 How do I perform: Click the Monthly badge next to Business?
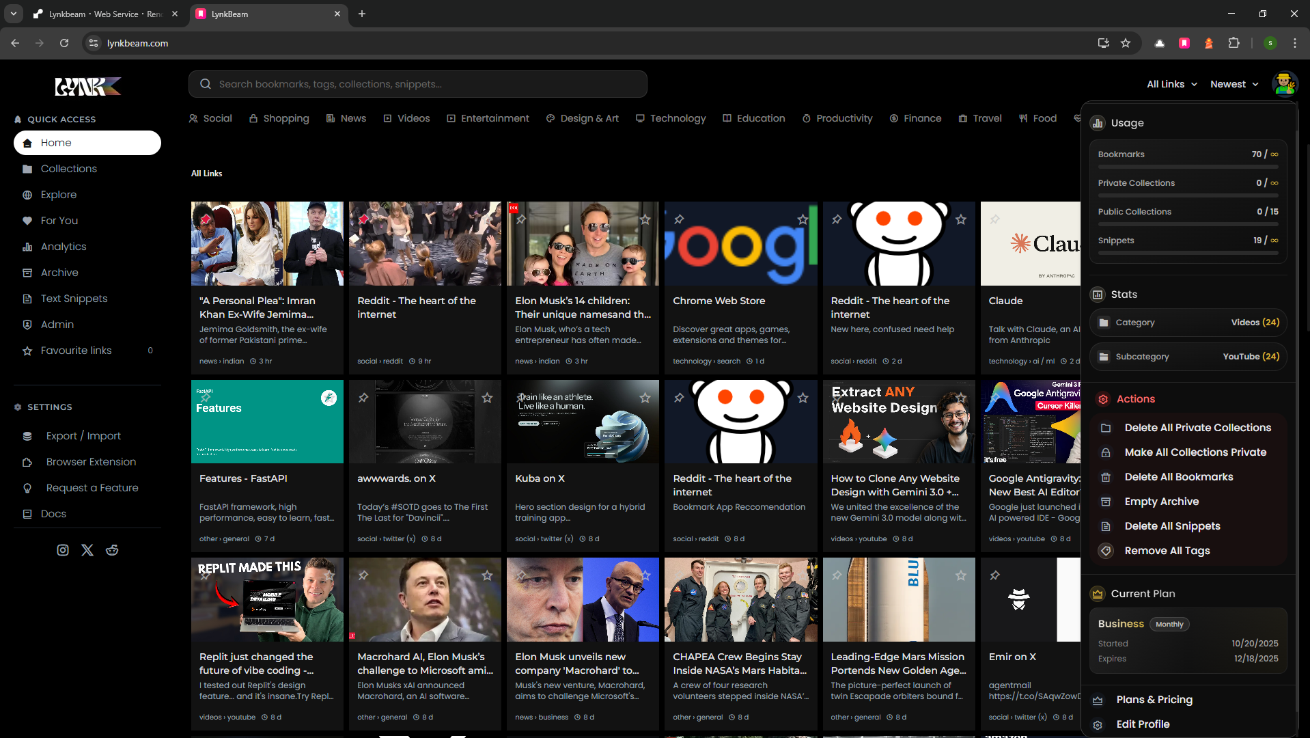[x=1169, y=625]
